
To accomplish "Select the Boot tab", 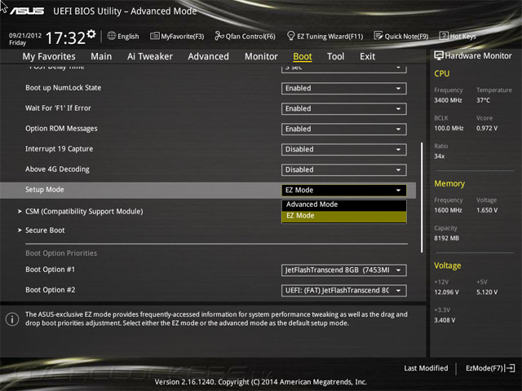I will click(x=303, y=56).
